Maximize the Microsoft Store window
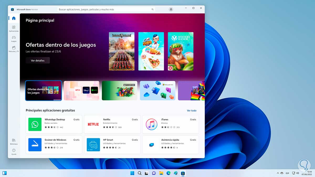Screen dimensions: 315x177 [193, 8]
